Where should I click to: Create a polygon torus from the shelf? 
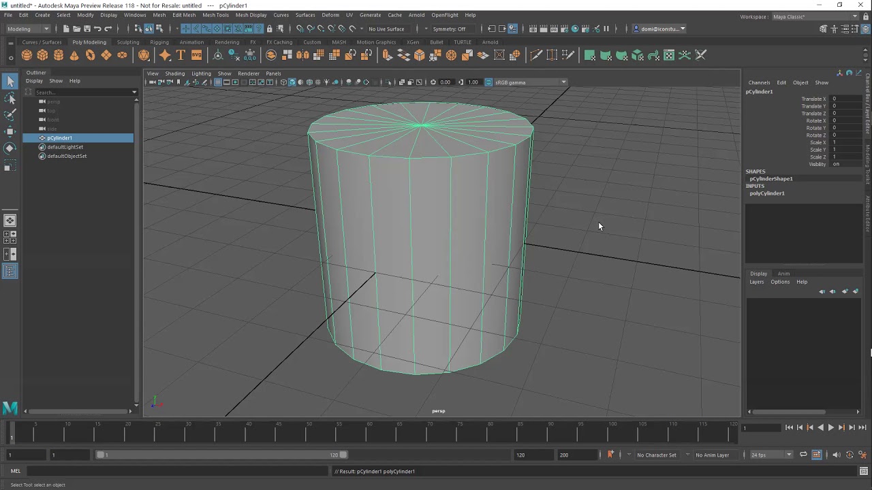click(91, 55)
